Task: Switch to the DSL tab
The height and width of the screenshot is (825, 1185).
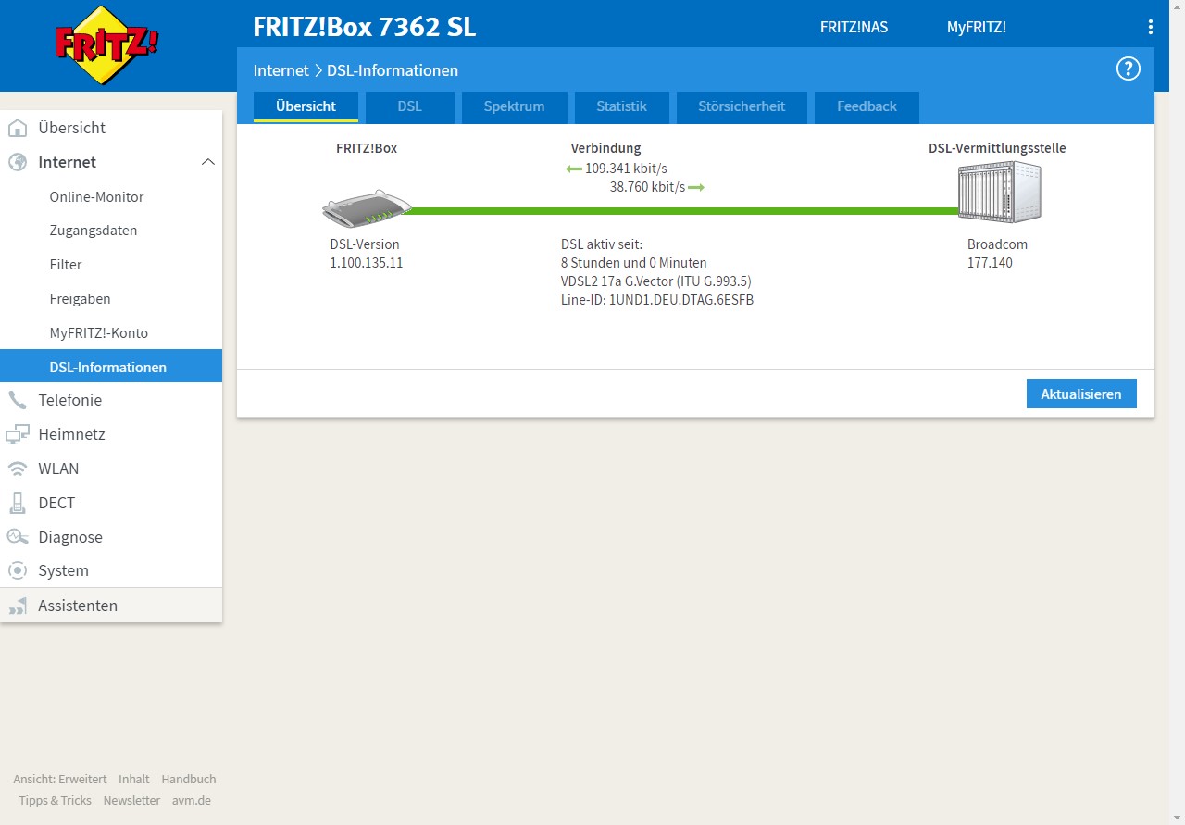Action: [410, 106]
